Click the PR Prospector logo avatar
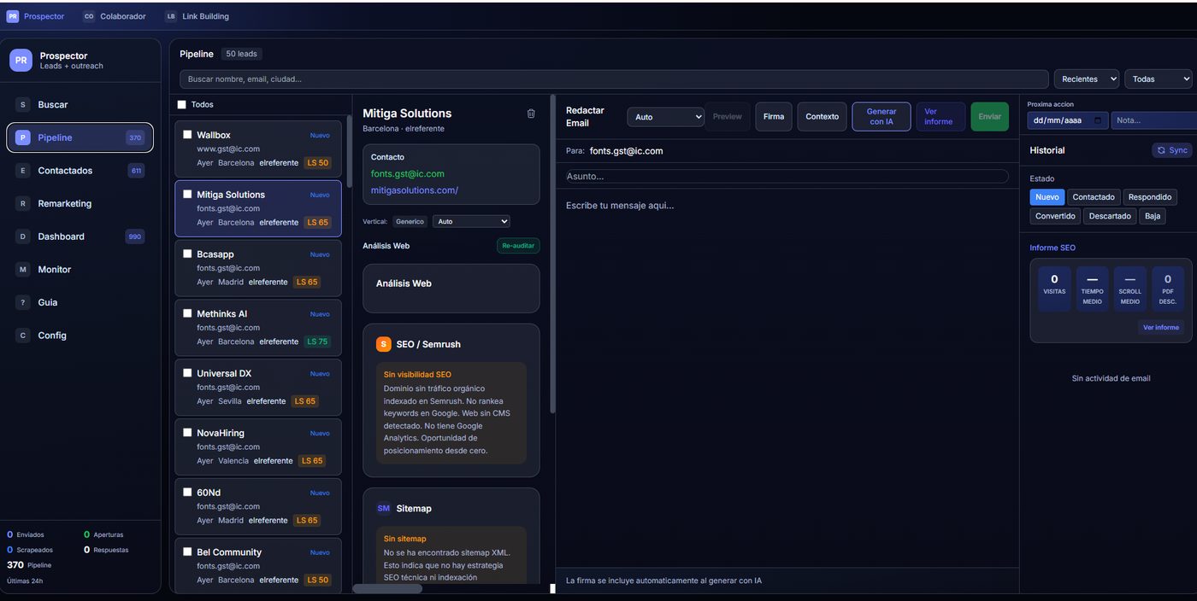The image size is (1197, 601). [21, 60]
